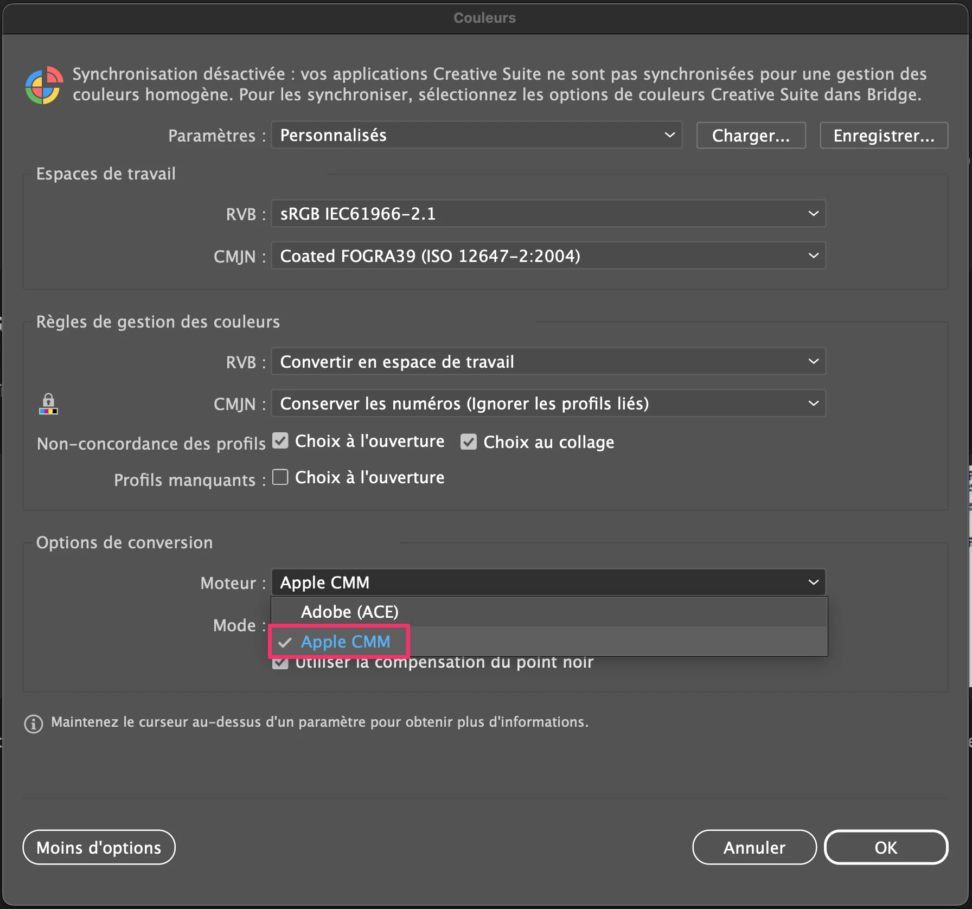Click the Charger... button
This screenshot has height=909, width=972.
tap(751, 135)
